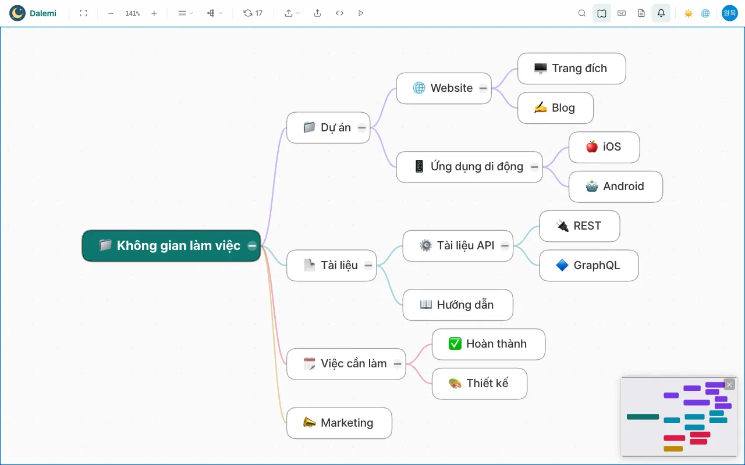
Task: Open the document notes icon
Action: point(641,13)
